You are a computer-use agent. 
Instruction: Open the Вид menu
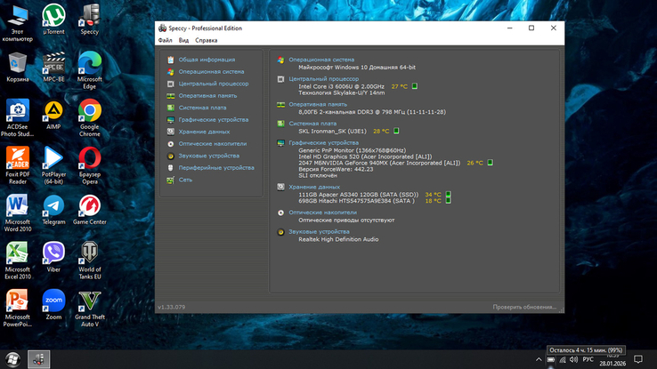183,40
